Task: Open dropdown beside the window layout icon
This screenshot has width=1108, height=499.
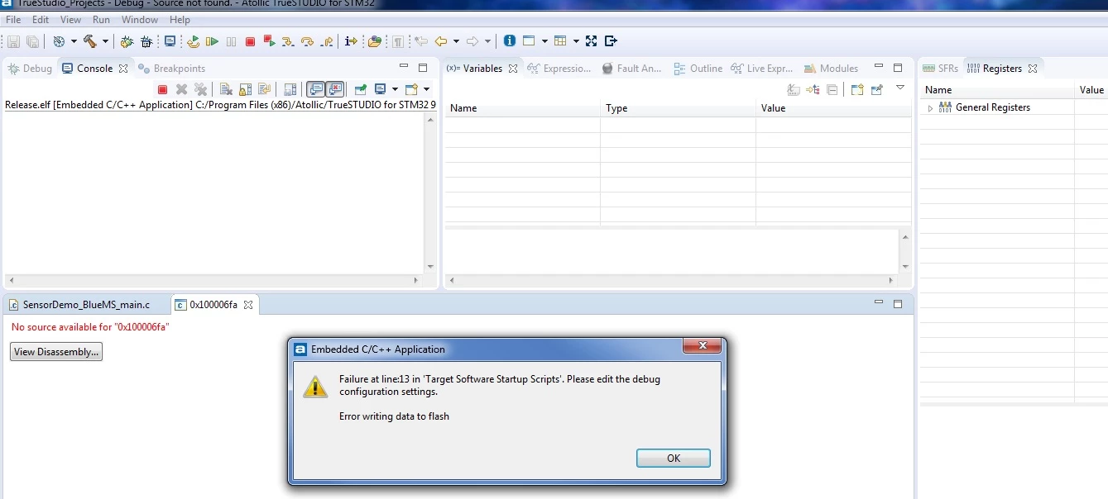Action: [x=544, y=41]
